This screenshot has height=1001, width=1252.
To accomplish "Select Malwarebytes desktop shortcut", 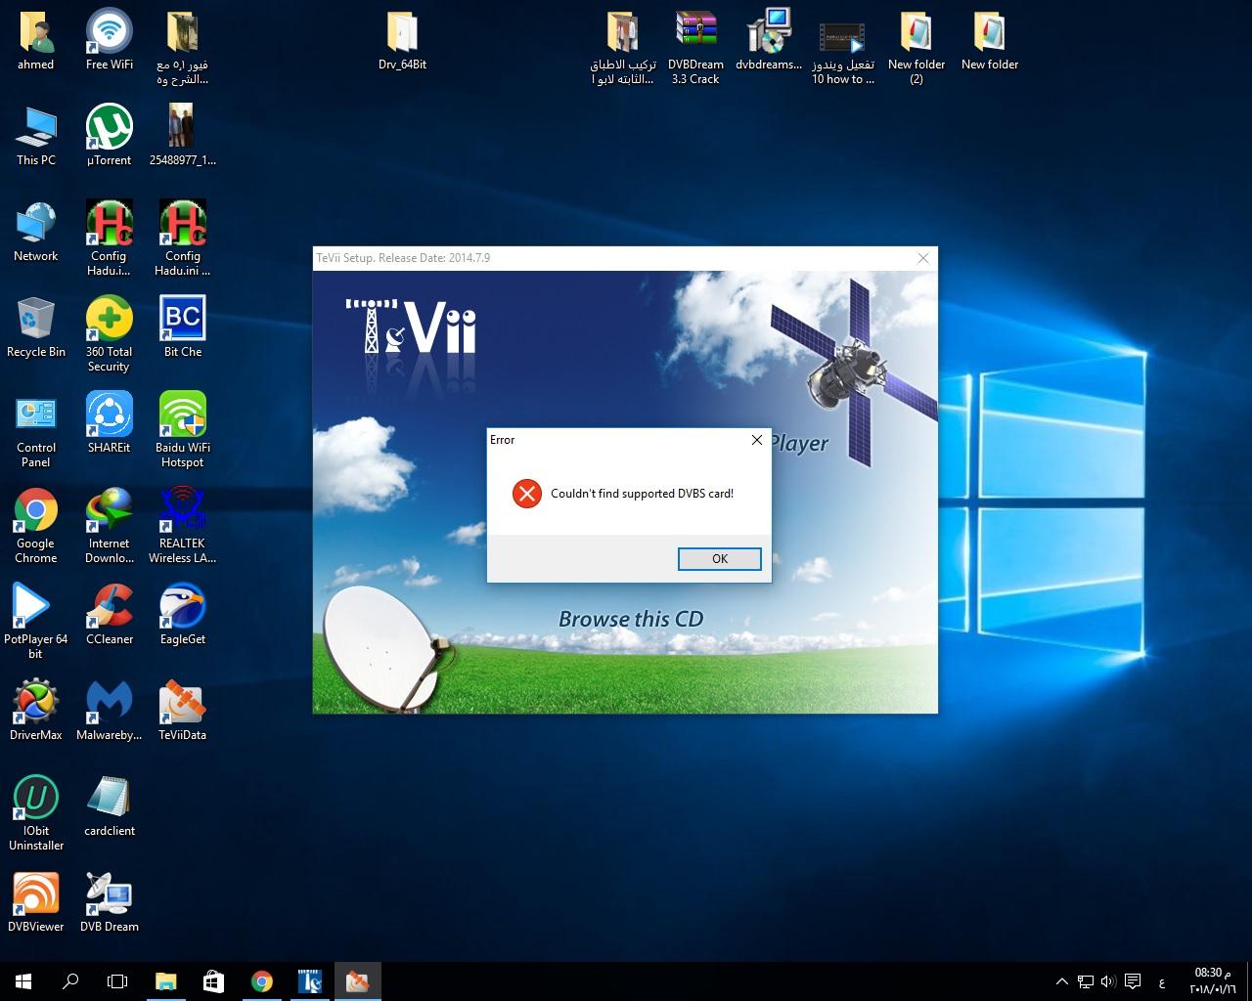I will pos(110,712).
